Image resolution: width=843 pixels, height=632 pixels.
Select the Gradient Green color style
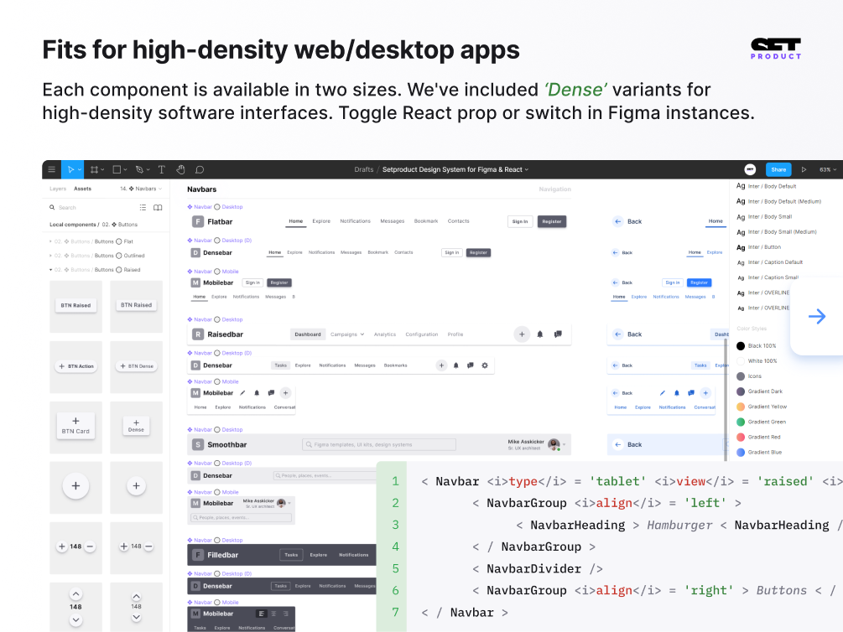(762, 422)
